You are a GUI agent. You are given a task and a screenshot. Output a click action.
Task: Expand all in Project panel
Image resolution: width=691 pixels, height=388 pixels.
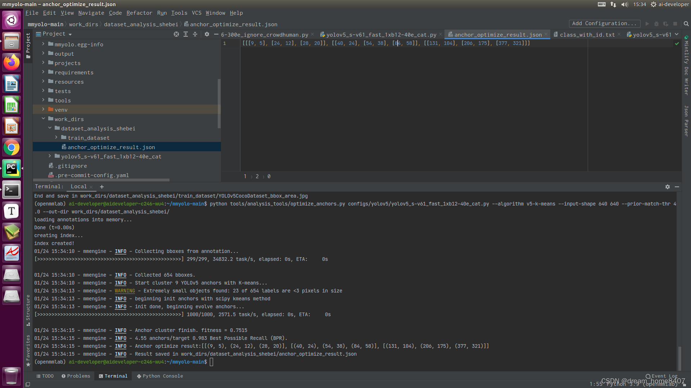(x=186, y=34)
